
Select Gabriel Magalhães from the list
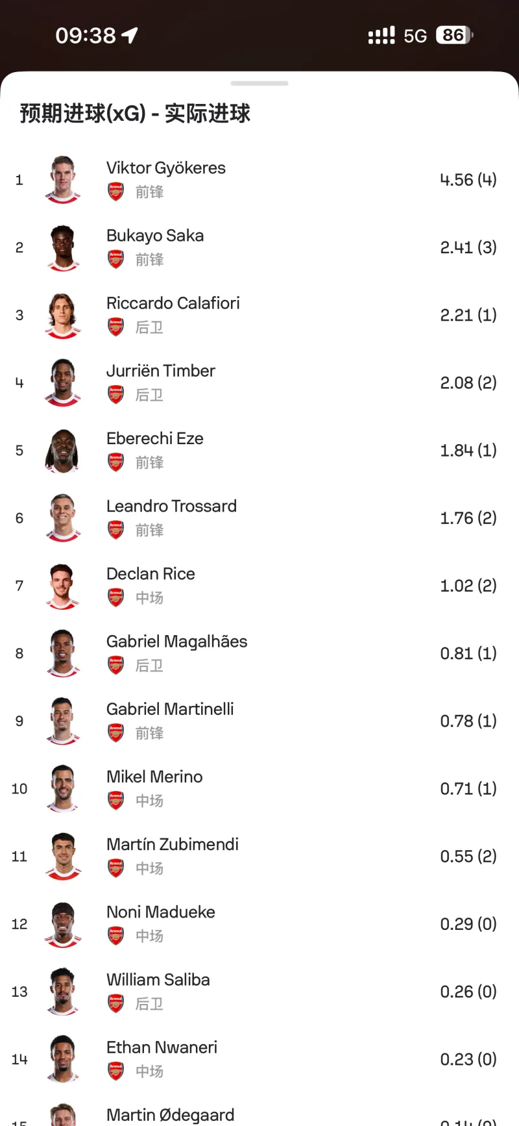(x=176, y=642)
